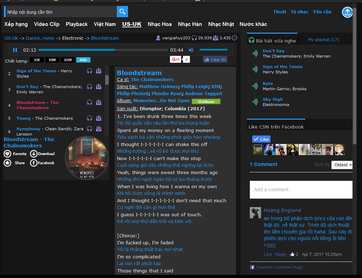This screenshot has width=362, height=278.
Task: Headphone icon for Don't Say row
Action: [x=90, y=87]
